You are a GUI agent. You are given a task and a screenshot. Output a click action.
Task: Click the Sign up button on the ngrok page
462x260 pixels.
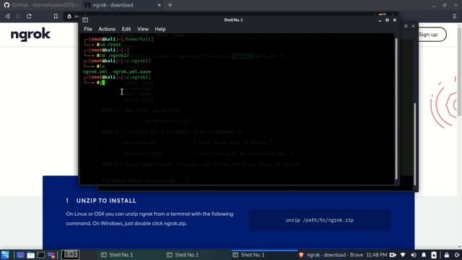[432, 34]
